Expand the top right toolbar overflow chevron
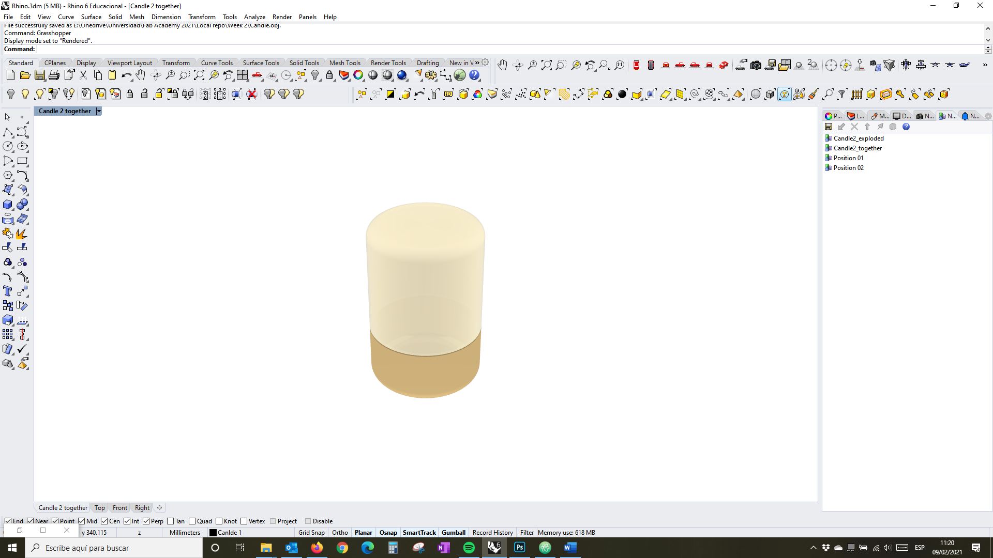993x558 pixels. tap(985, 65)
